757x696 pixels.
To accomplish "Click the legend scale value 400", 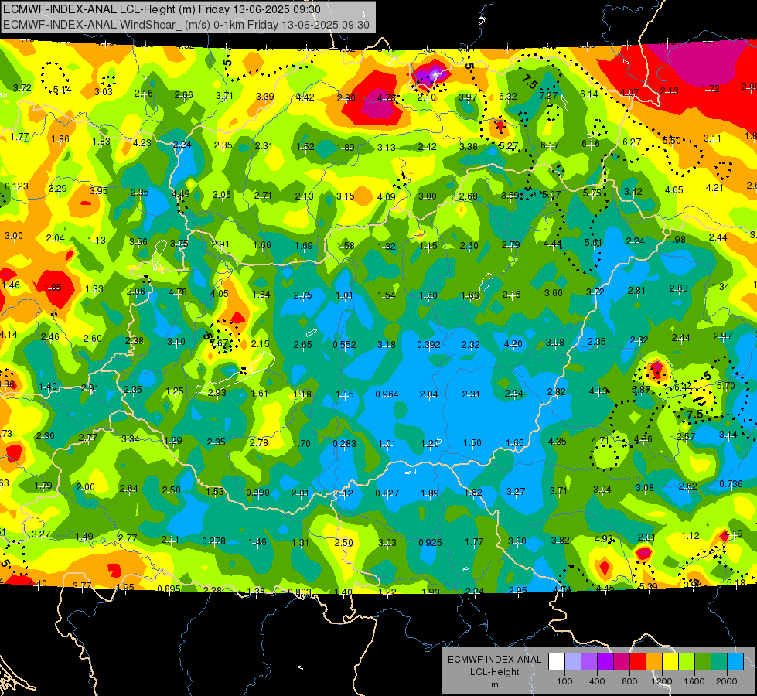I will pyautogui.click(x=597, y=681).
